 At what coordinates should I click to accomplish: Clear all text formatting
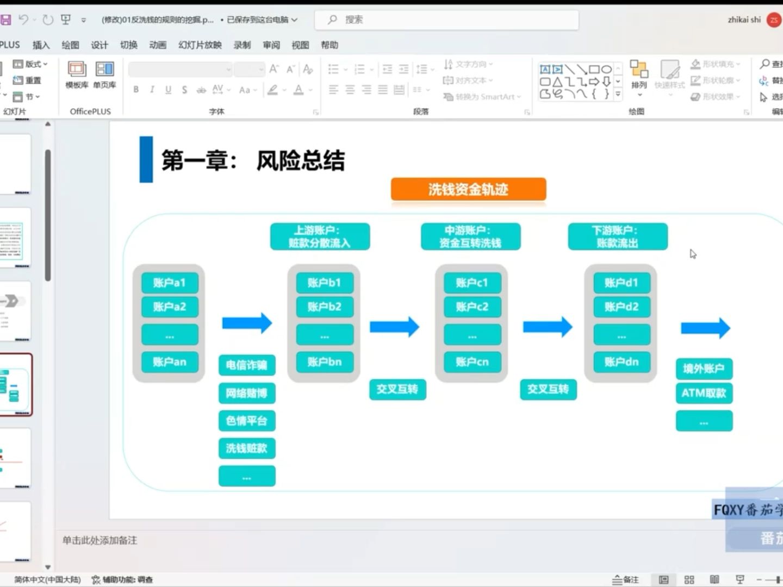308,69
